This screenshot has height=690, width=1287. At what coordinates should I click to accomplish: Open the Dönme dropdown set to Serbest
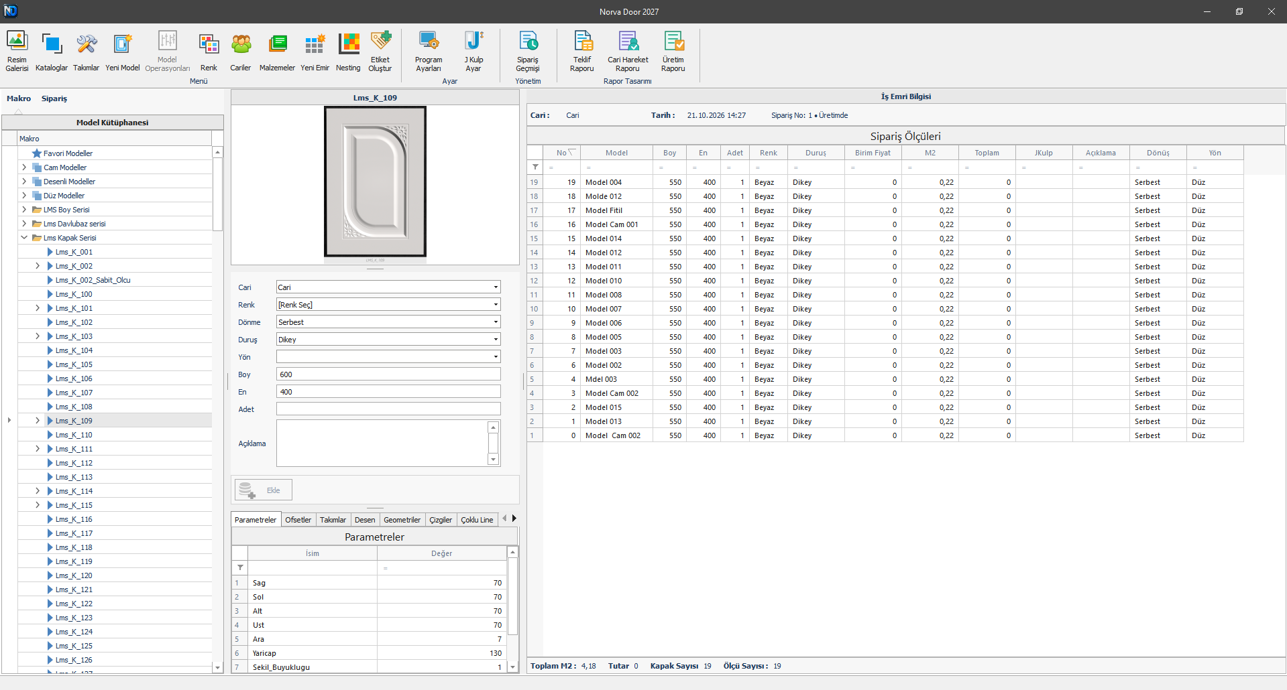[x=496, y=322]
